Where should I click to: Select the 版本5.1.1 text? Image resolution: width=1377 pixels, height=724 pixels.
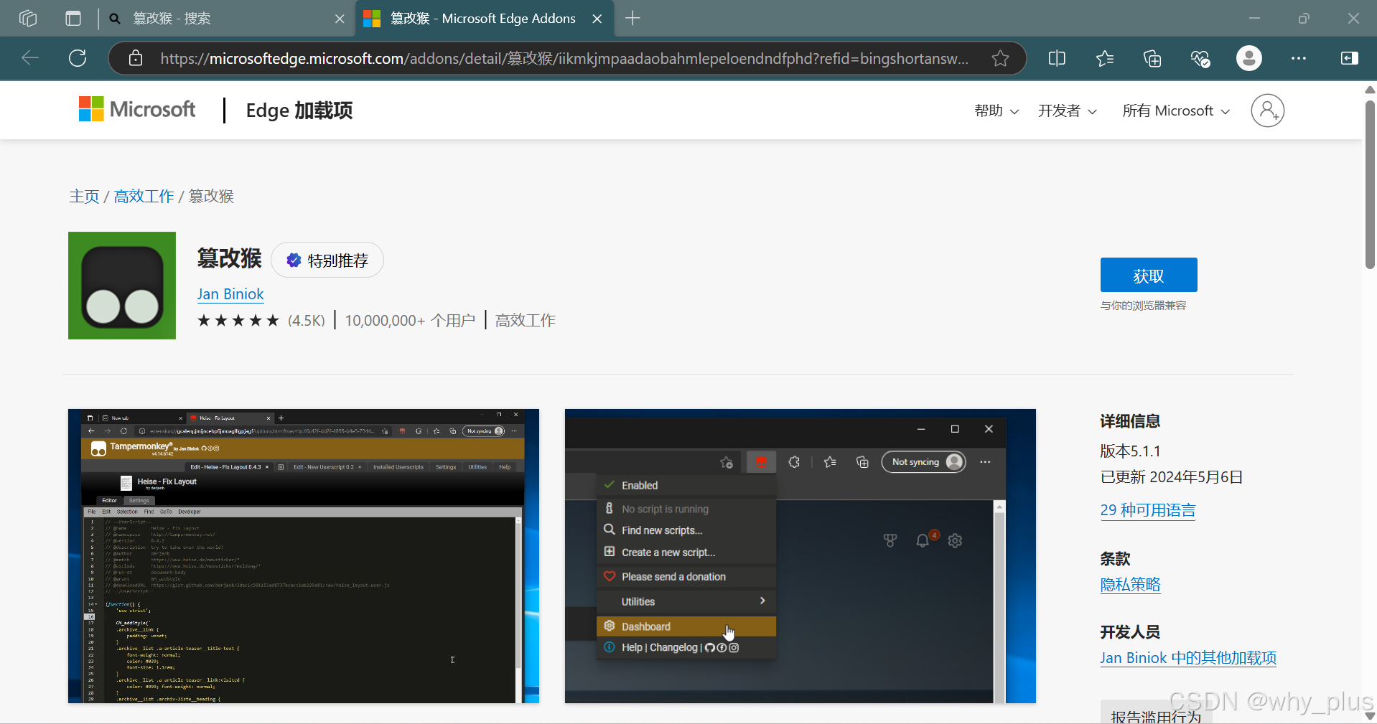1131,451
